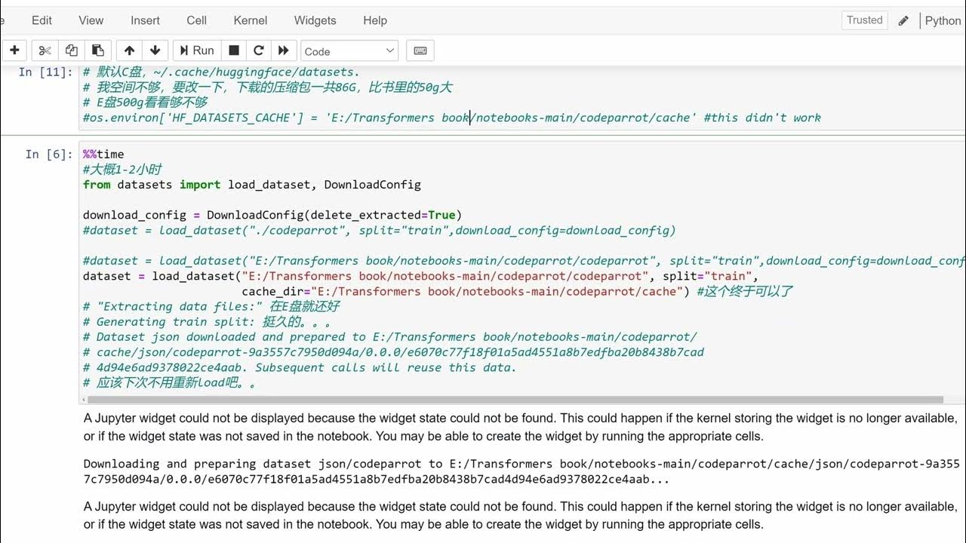
Task: Click the '# E盘500g看看够不够' comment
Action: (x=145, y=103)
